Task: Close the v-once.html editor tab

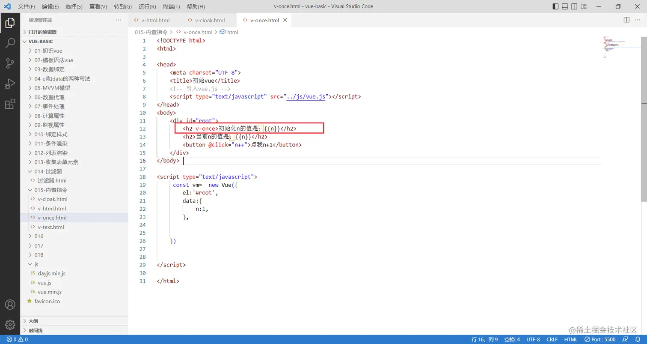Action: (285, 20)
